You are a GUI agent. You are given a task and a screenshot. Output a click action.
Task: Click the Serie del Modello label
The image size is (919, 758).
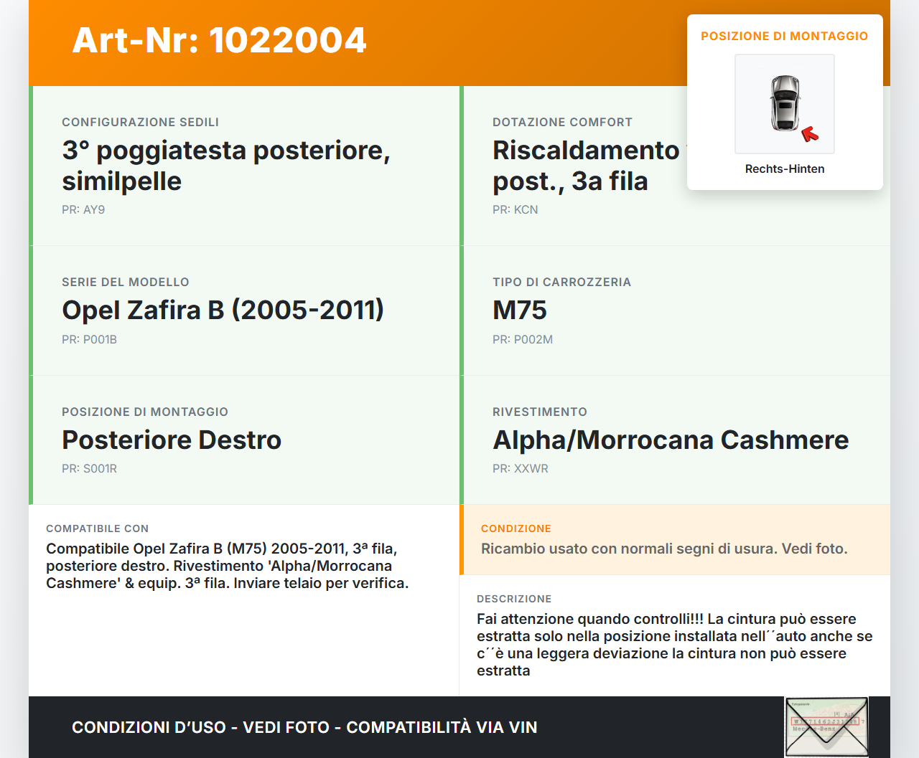126,282
